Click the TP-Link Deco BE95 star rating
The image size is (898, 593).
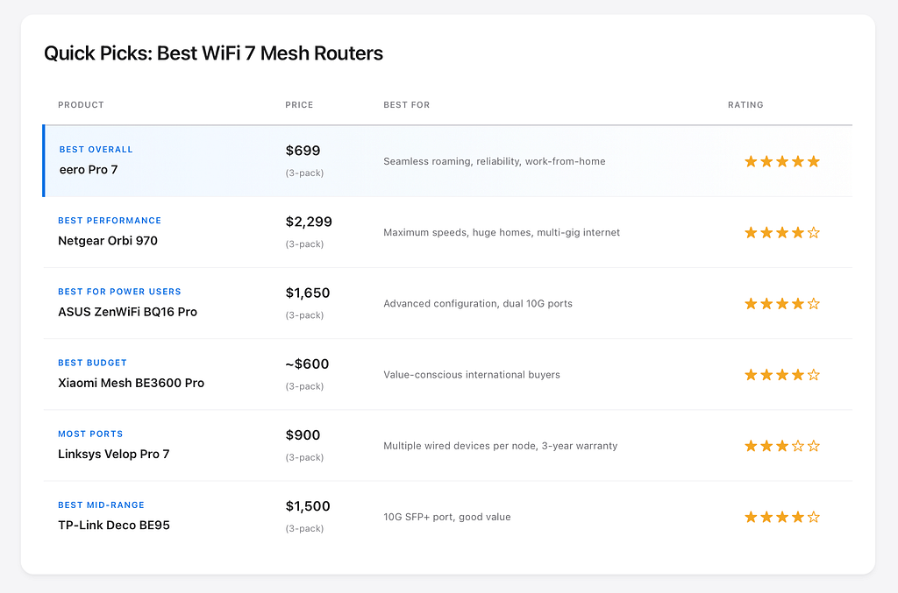[x=781, y=517]
